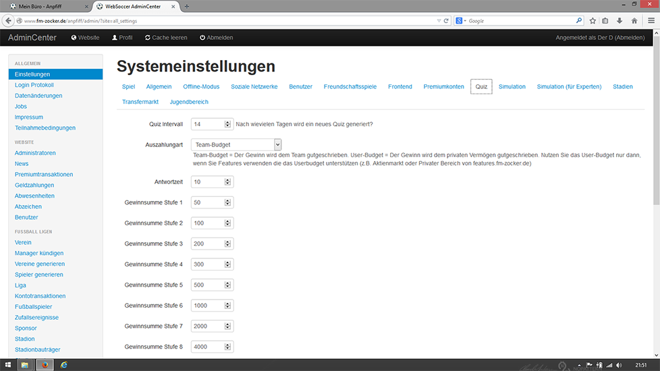This screenshot has height=371, width=660.
Task: Select the Premiumkonten settings tab
Action: 443,87
